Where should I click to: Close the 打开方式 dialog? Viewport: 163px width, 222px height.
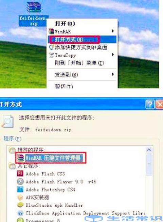[x=160, y=104]
